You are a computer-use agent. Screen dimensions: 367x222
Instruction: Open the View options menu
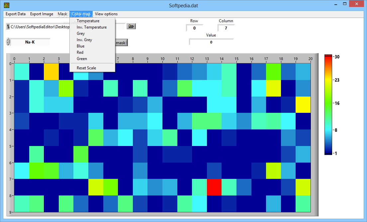point(106,14)
